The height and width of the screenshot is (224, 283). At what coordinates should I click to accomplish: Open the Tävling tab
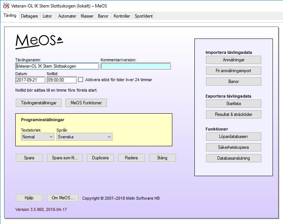(10, 16)
